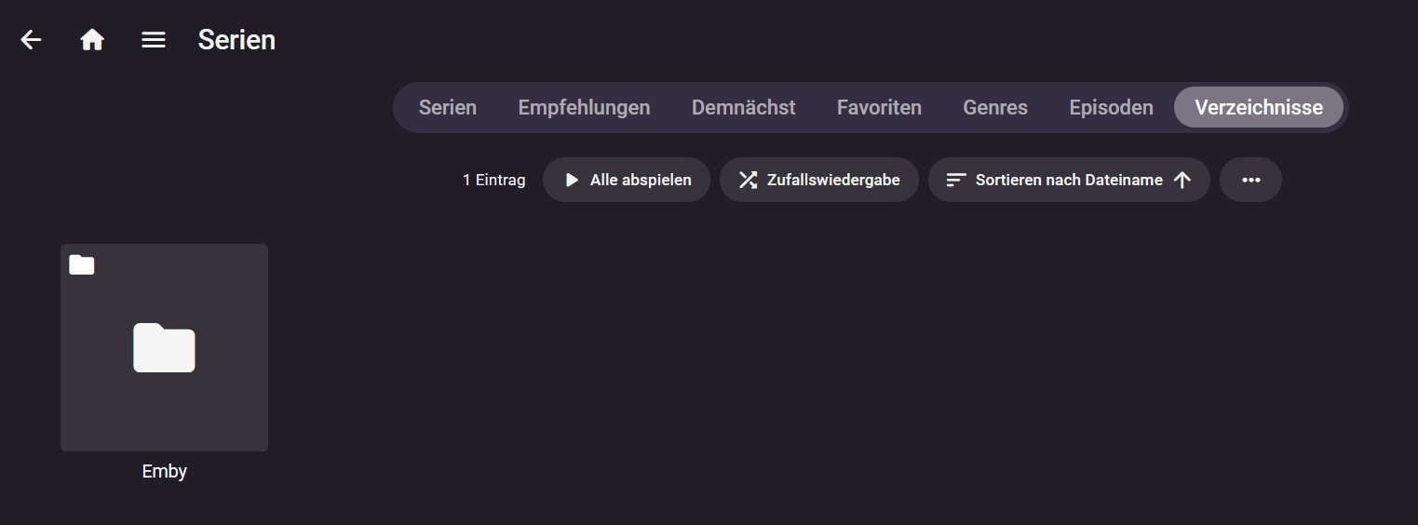Open the Emby folder thumbnail
The height and width of the screenshot is (525, 1418).
coord(164,347)
